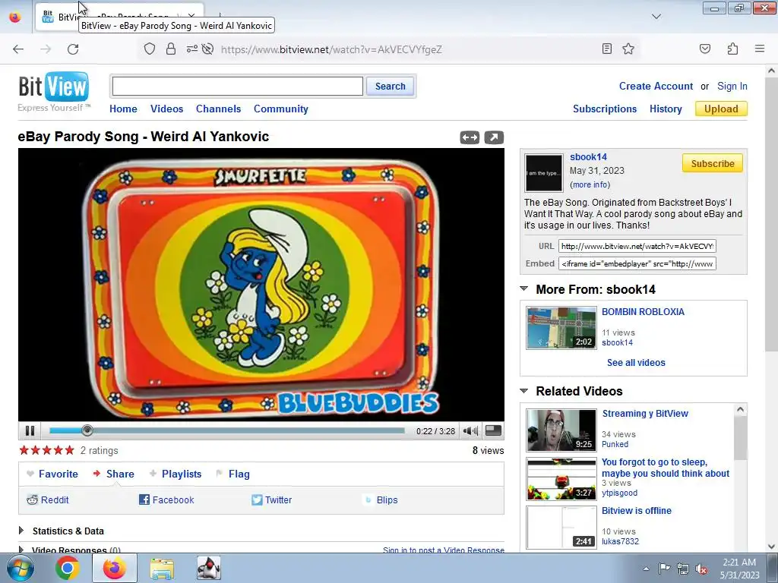Open Subscriptions page

pyautogui.click(x=604, y=109)
